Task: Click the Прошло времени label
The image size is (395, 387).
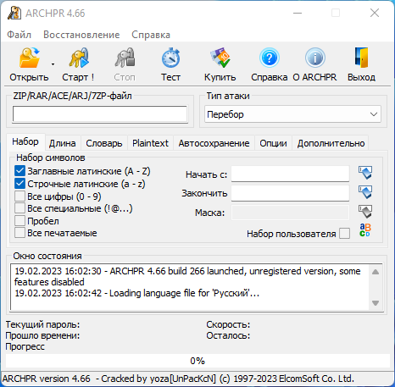Action: 42,335
